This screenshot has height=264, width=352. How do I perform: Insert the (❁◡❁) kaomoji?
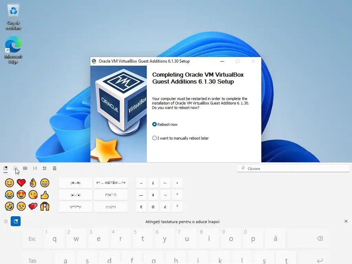tap(76, 183)
